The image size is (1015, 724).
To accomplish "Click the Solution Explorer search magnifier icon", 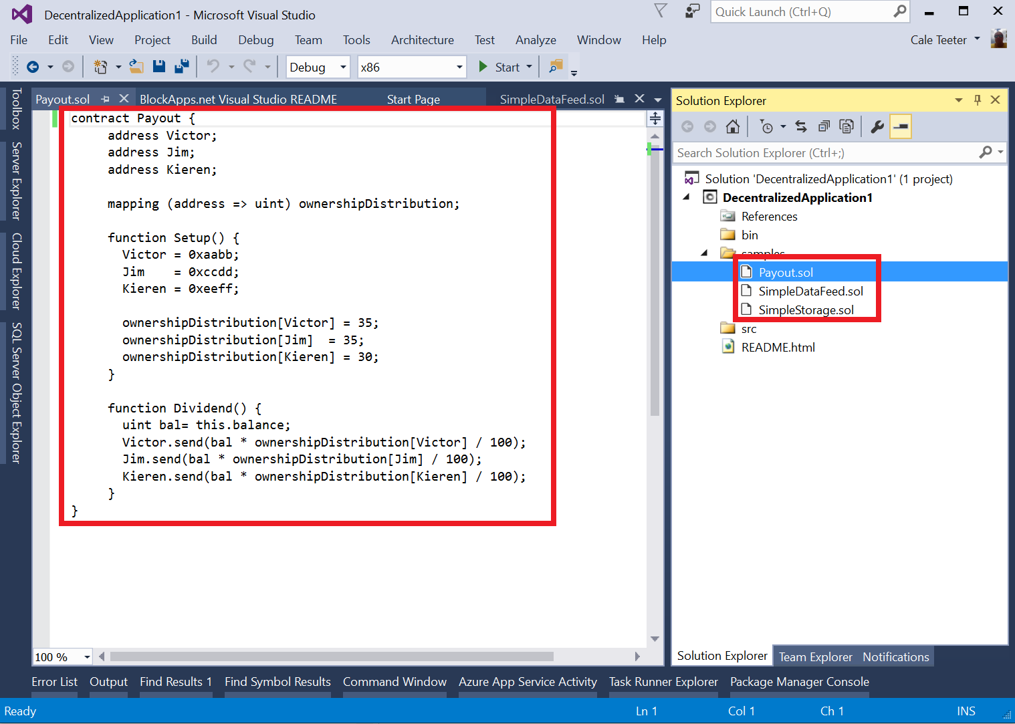I will tap(986, 152).
